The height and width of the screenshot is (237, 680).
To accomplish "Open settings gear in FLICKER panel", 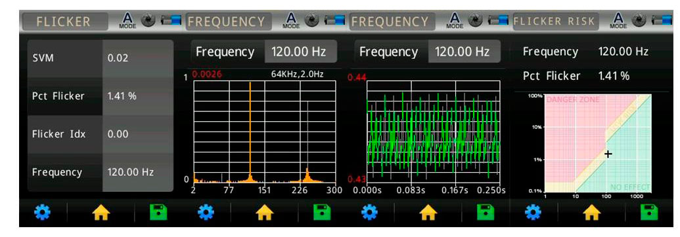I will [42, 213].
